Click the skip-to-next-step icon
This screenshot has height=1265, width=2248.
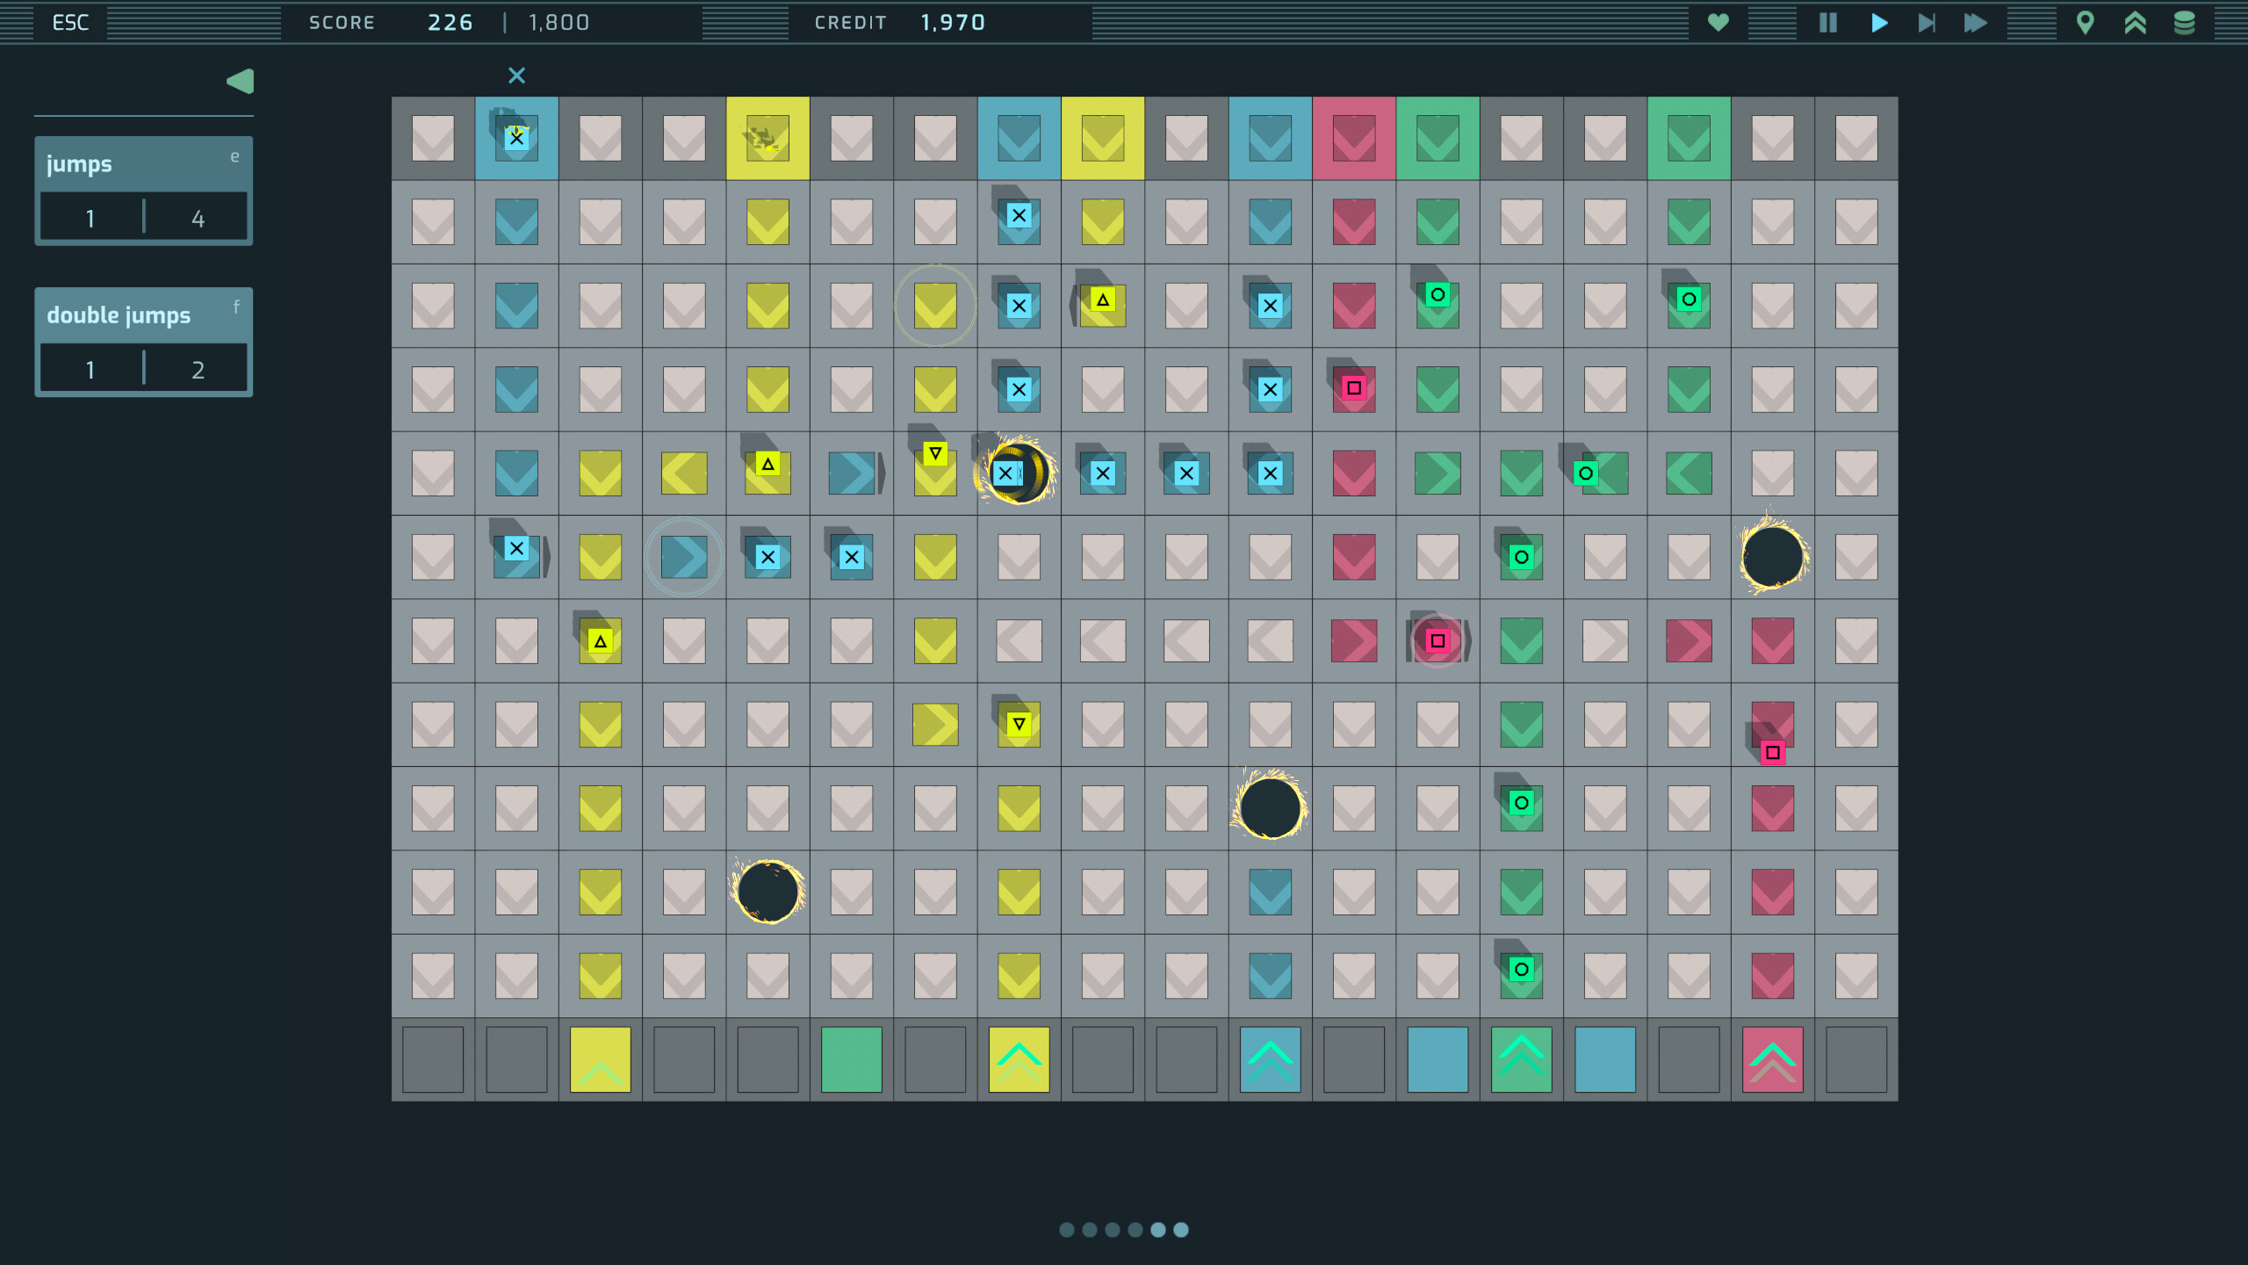1927,22
